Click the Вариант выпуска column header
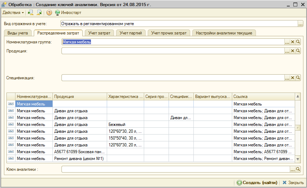The width and height of the screenshot is (307, 188). click(x=212, y=97)
